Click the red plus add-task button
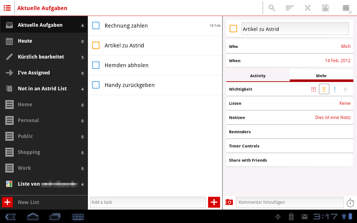The height and width of the screenshot is (223, 357). [x=214, y=202]
